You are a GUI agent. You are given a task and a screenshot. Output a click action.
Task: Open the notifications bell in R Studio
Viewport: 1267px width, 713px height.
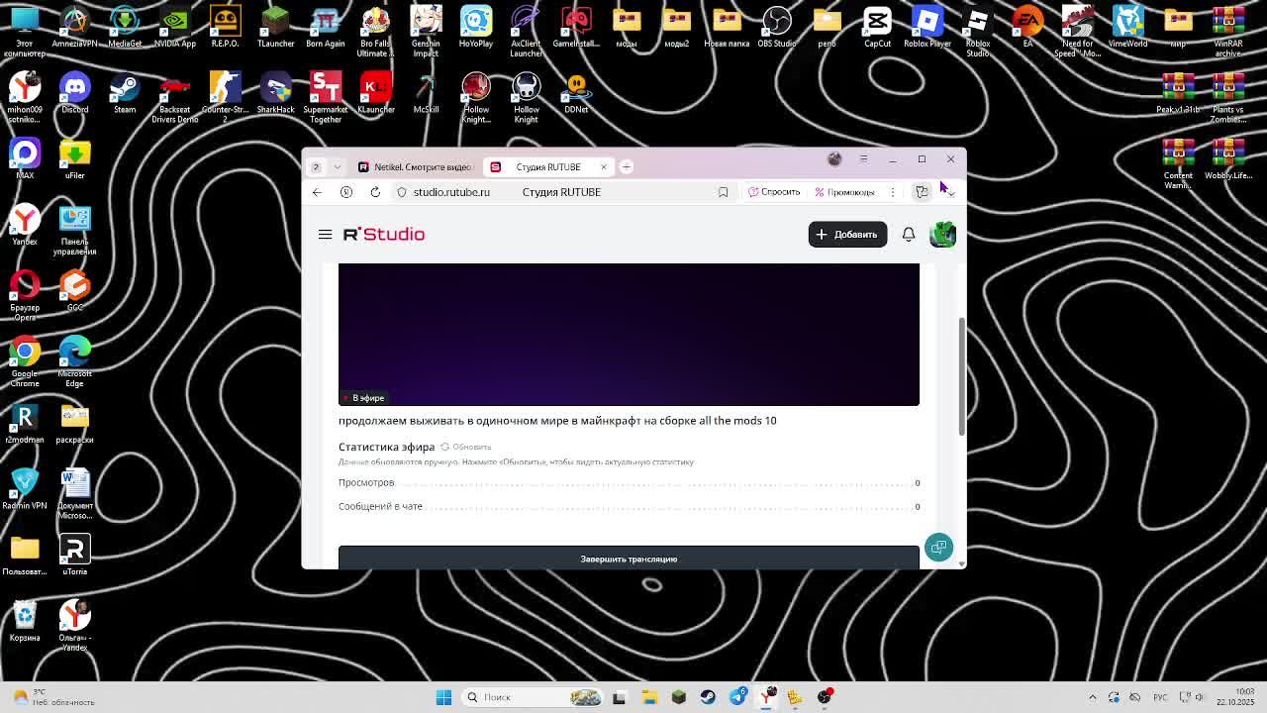click(909, 235)
